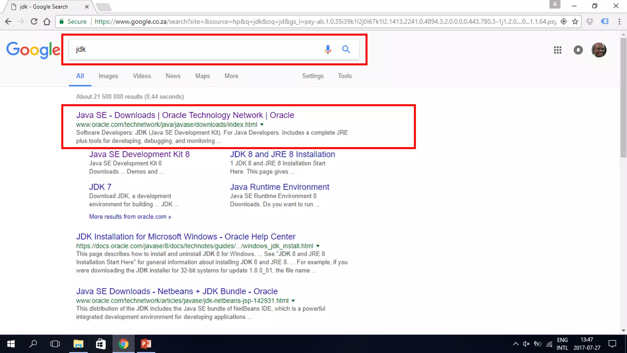Screen dimensions: 627x353
Task: Close the jdk - Google Search tab
Action: pyautogui.click(x=87, y=7)
